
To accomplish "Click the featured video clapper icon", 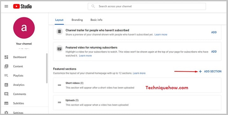I will click(59, 49).
